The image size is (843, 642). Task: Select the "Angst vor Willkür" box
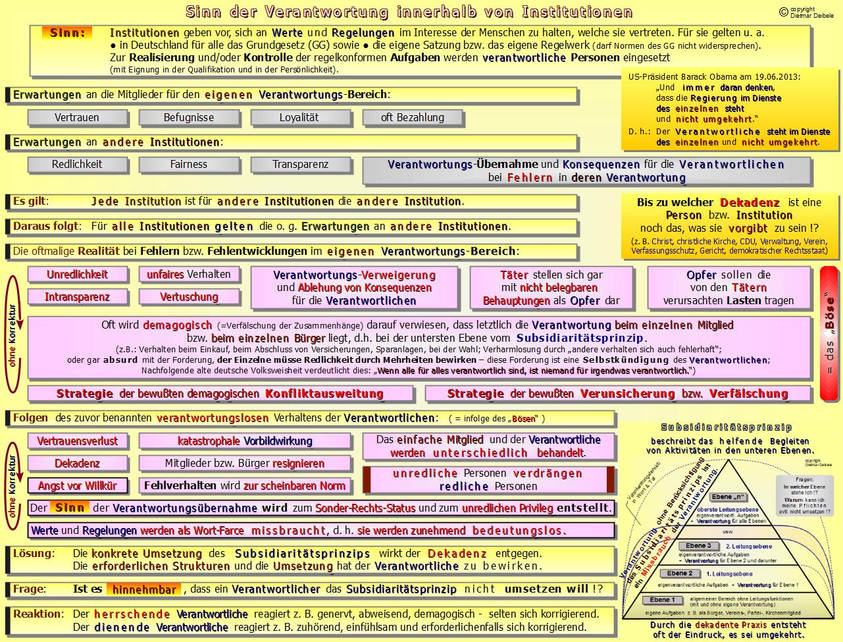pyautogui.click(x=77, y=486)
